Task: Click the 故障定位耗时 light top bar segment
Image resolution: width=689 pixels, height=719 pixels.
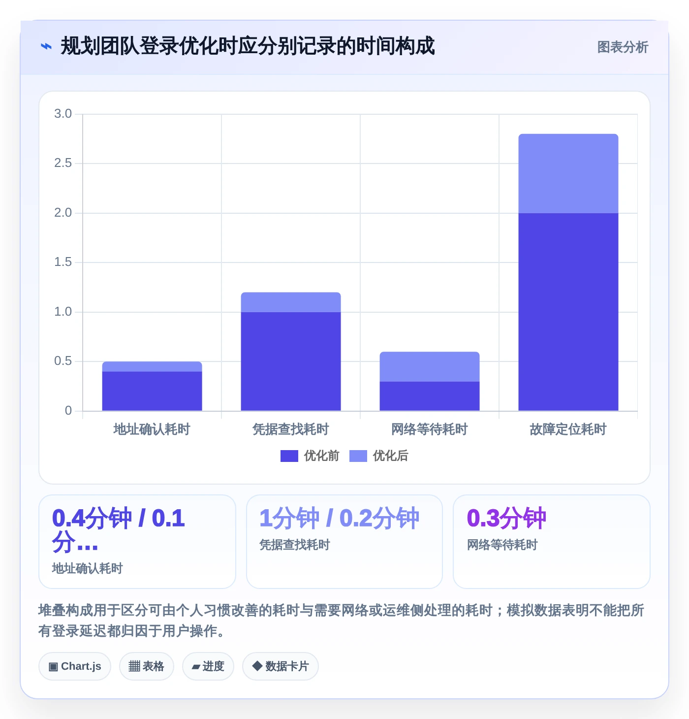Action: pyautogui.click(x=568, y=173)
